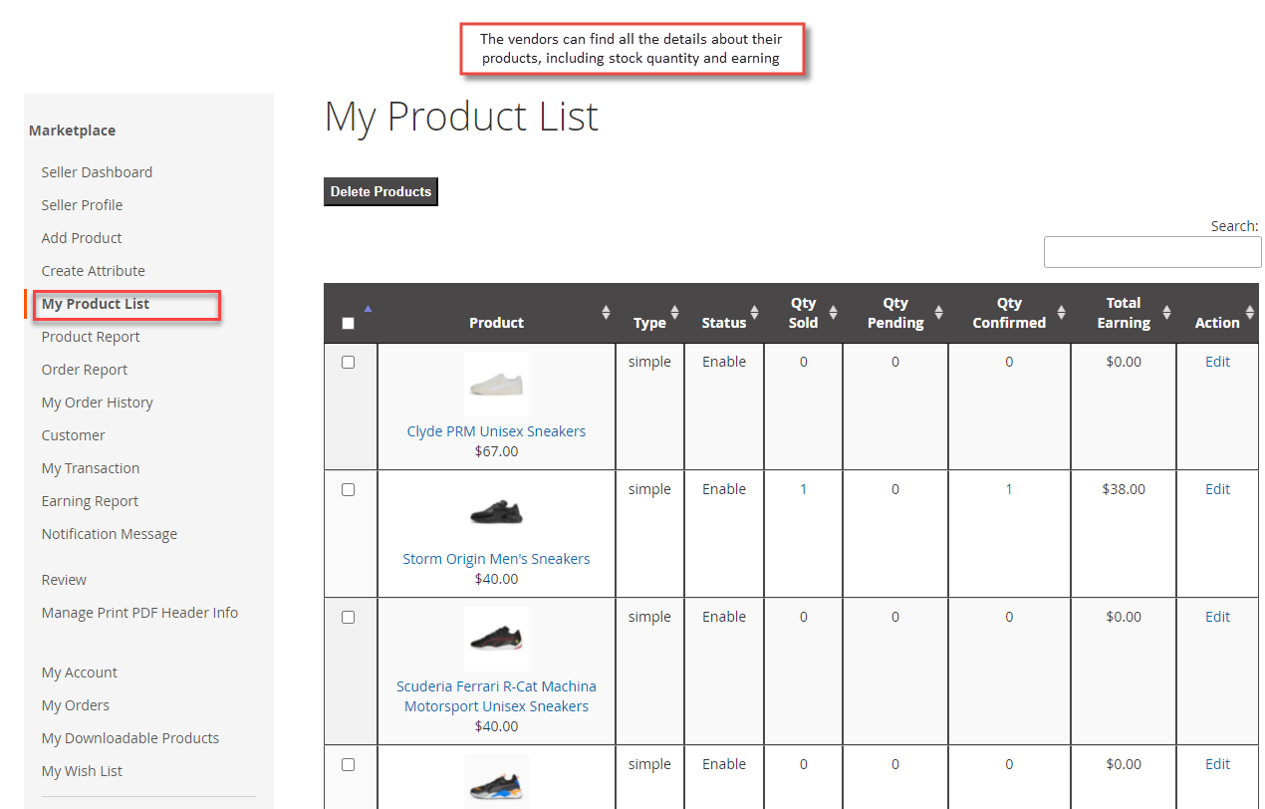Open My Transaction page

point(91,468)
